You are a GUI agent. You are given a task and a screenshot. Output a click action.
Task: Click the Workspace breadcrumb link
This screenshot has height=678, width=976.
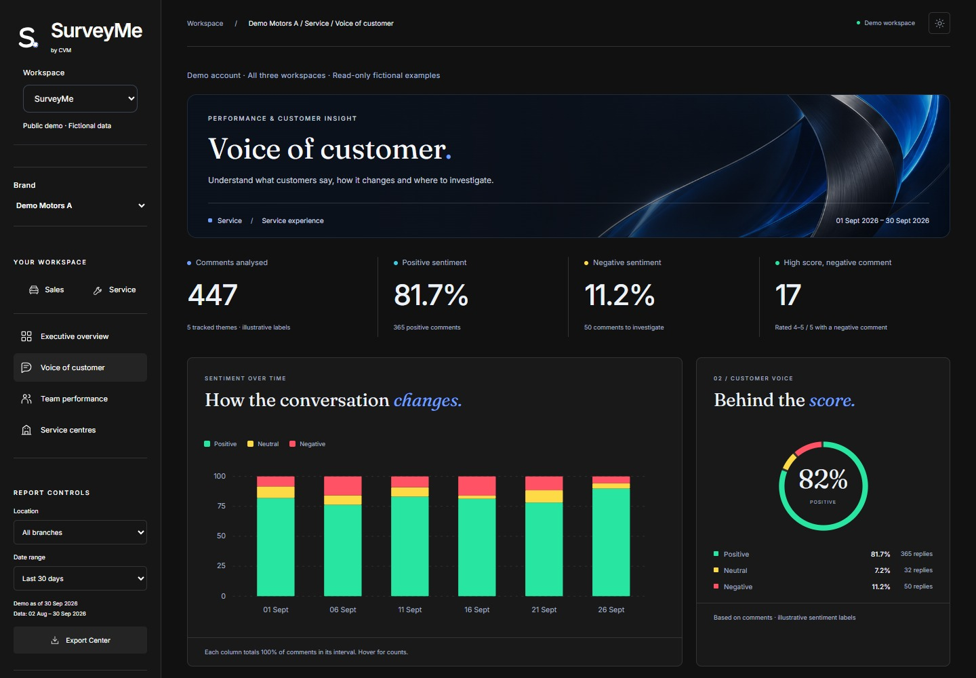(x=205, y=23)
